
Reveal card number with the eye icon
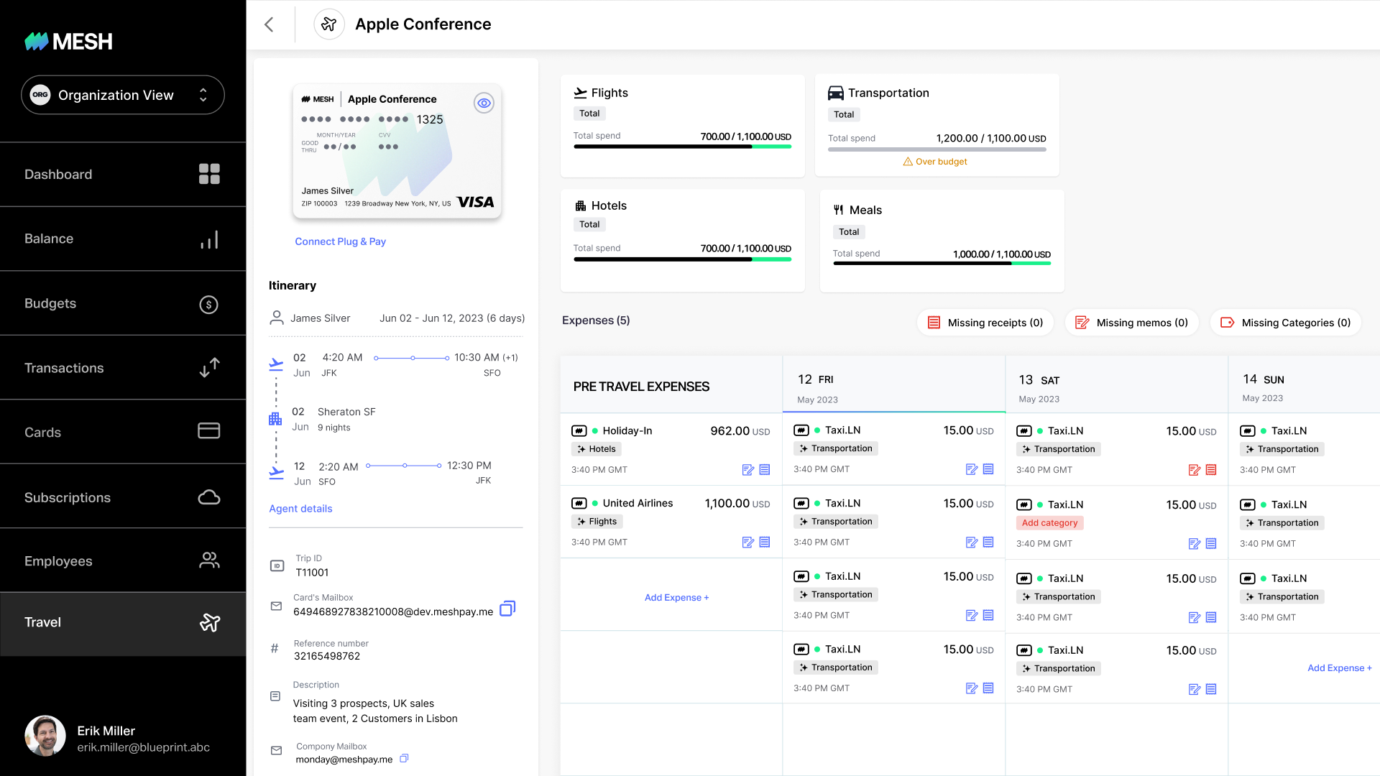[484, 103]
